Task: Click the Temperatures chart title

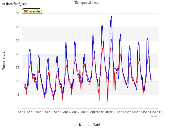Action: [87, 3]
